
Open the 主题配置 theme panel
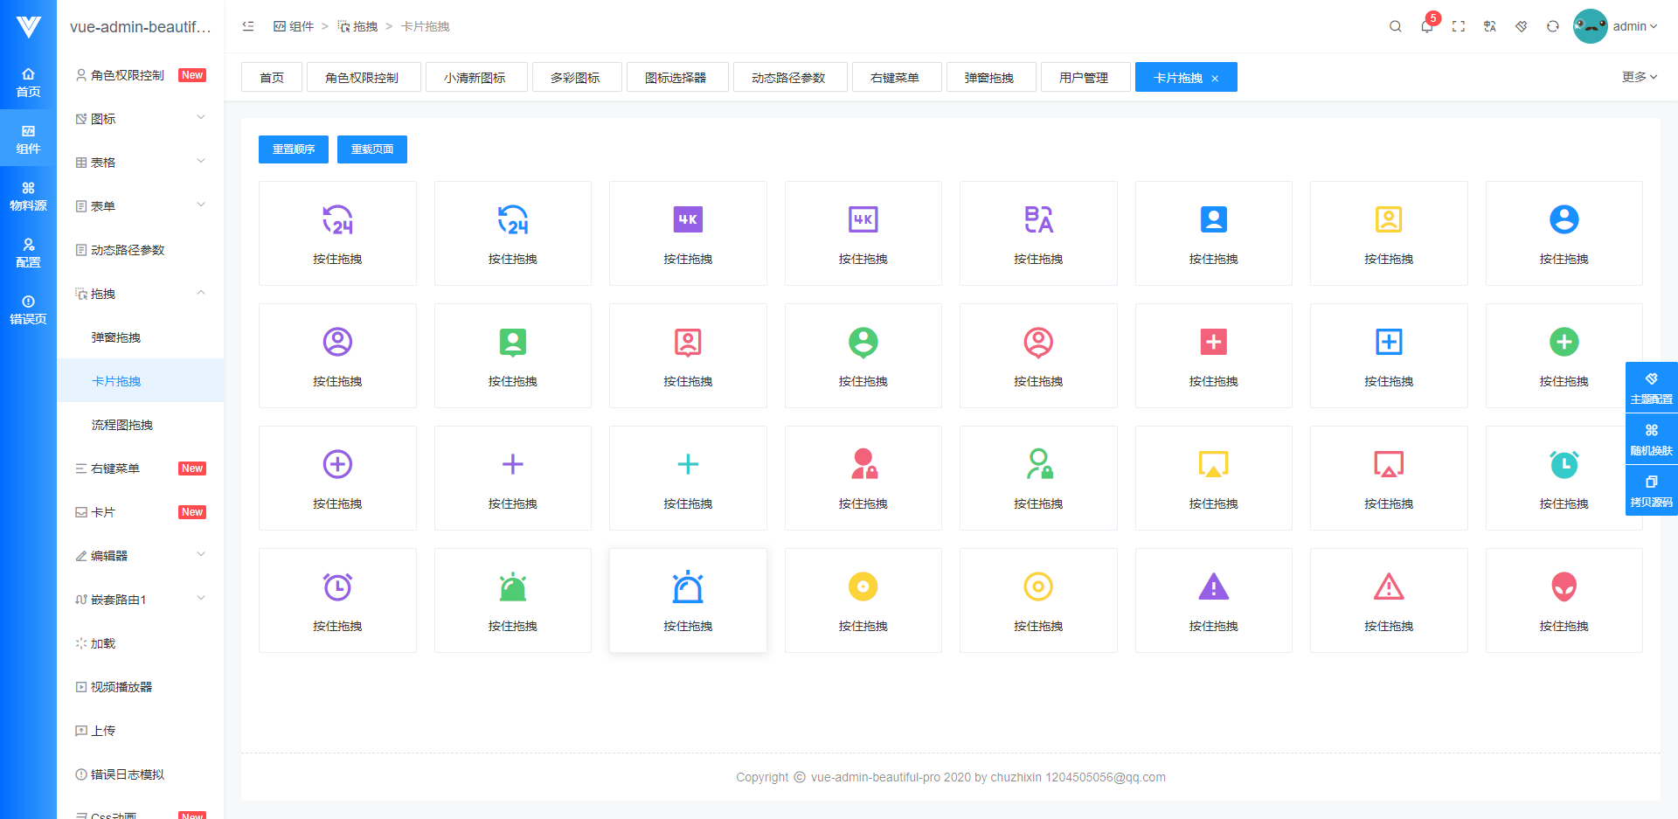(1651, 387)
